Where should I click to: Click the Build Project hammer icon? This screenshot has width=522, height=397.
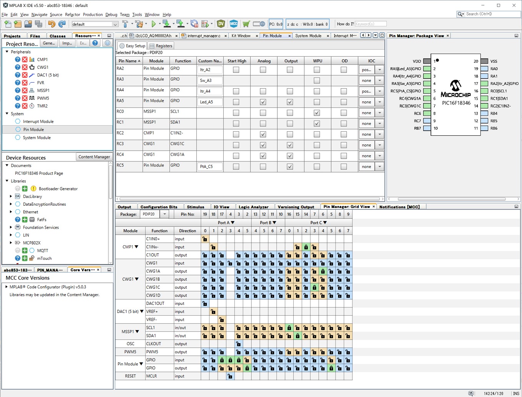point(125,24)
